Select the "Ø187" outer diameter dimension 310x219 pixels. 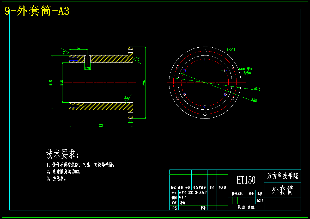tap(51, 82)
